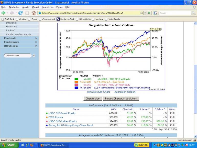Click the address bar URL field

point(91,13)
